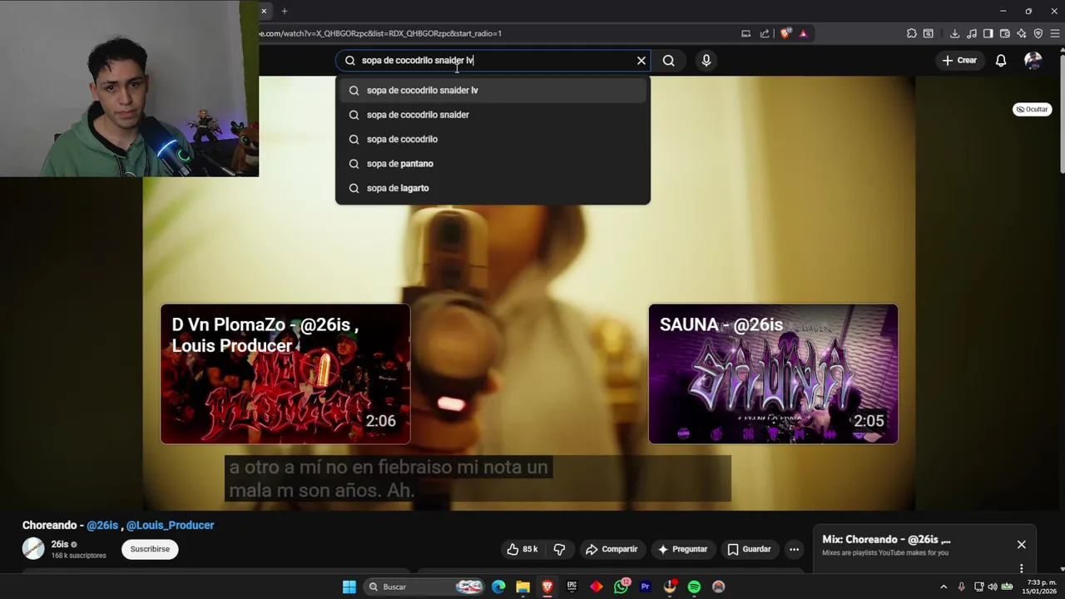This screenshot has height=599, width=1065.
Task: Open the browser hamburger main menu
Action: point(1056,34)
